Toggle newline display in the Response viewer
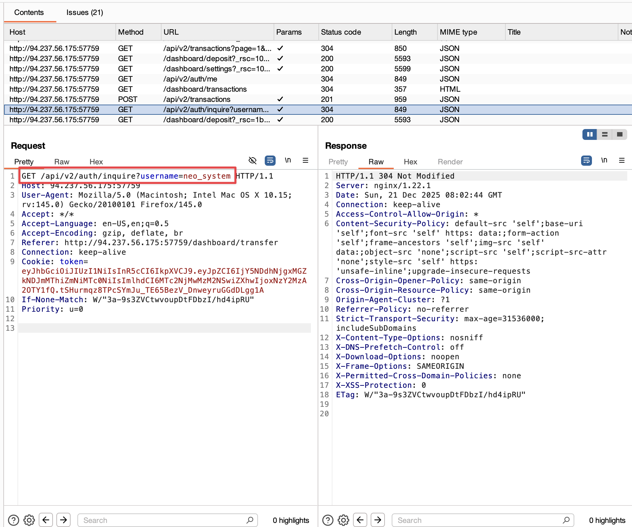Screen dimensions: 632x527 pos(604,161)
